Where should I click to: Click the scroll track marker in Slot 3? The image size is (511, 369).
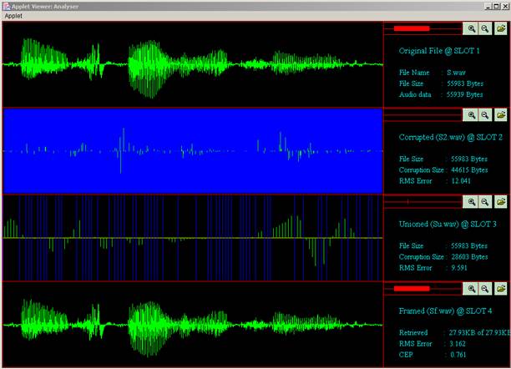click(x=407, y=202)
